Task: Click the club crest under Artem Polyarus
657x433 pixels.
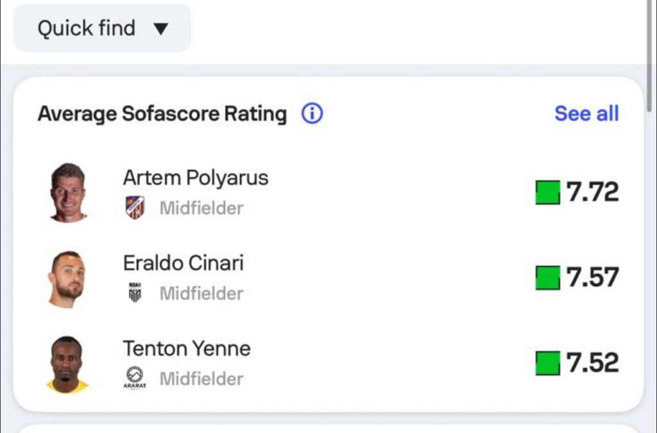Action: [x=135, y=208]
